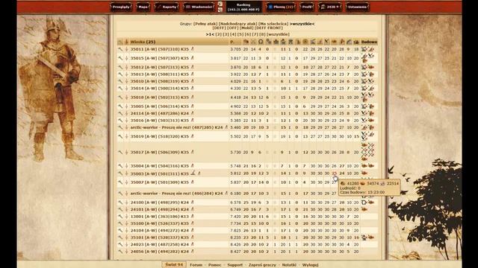Go to page [8] of villages
This screenshot has width=478, height=268.
[x=262, y=34]
